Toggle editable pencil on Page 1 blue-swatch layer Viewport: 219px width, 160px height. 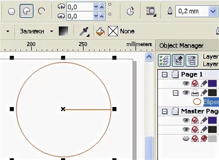pyautogui.click(x=204, y=84)
